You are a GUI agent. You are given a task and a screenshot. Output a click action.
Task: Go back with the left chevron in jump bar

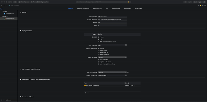click(x=4, y=5)
